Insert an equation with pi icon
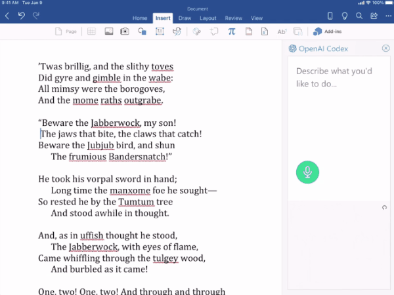394x295 pixels. [231, 31]
